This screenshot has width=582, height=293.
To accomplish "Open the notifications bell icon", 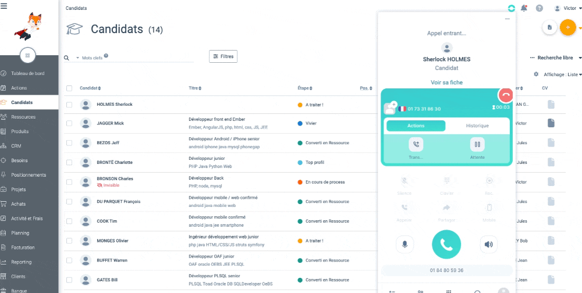I will pyautogui.click(x=524, y=8).
